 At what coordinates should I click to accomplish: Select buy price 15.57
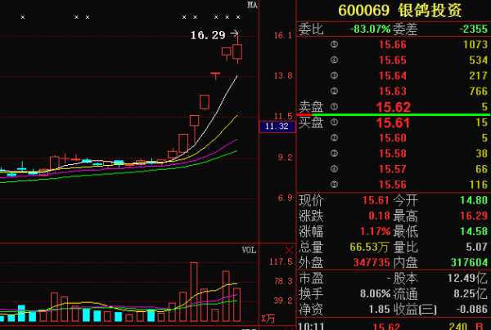point(393,169)
